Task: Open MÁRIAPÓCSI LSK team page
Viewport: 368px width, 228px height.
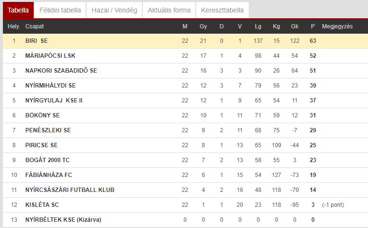Action: pyautogui.click(x=50, y=56)
